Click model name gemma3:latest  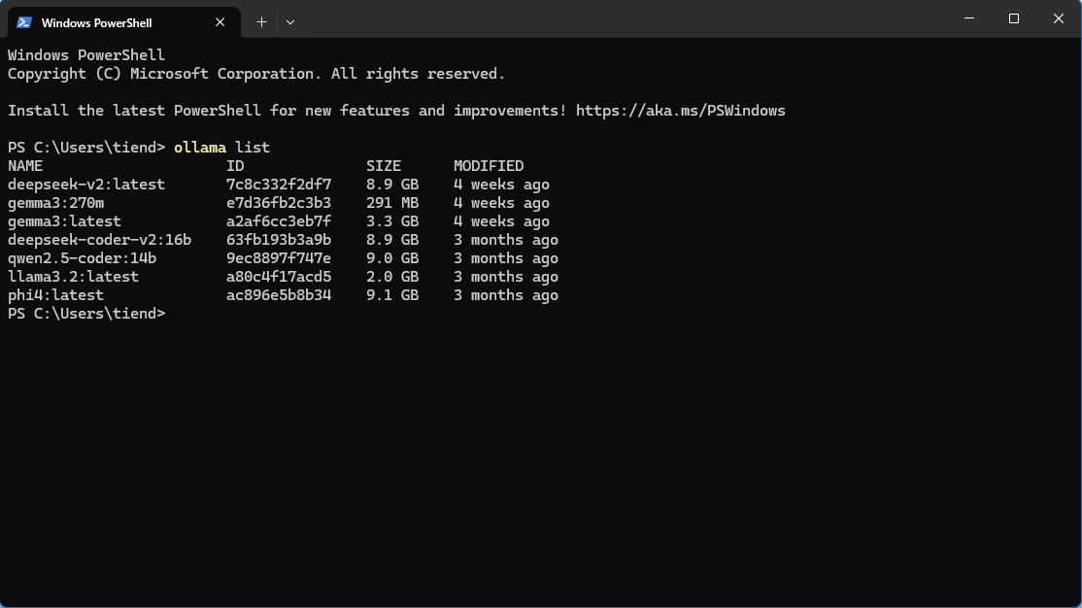coord(64,220)
